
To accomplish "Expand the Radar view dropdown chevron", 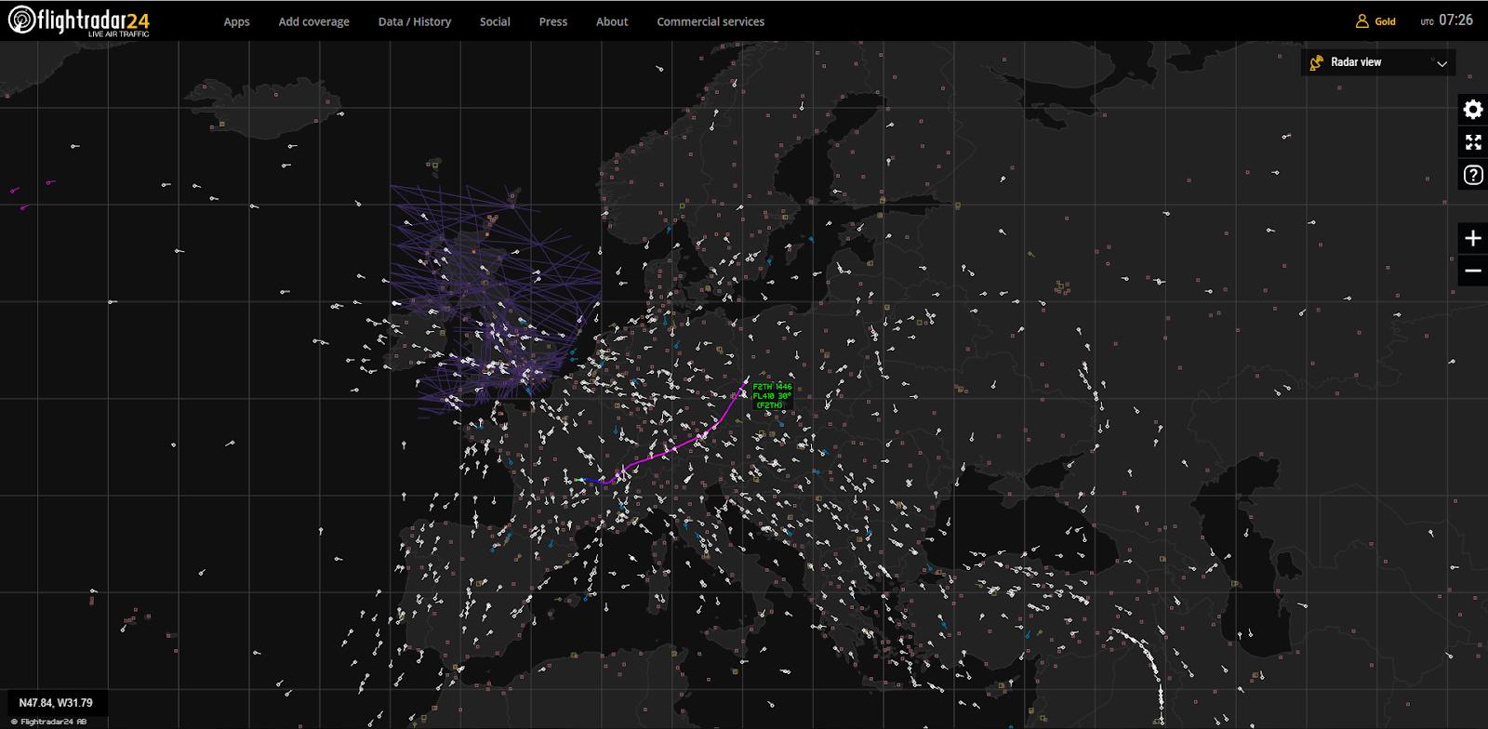I will pyautogui.click(x=1441, y=63).
